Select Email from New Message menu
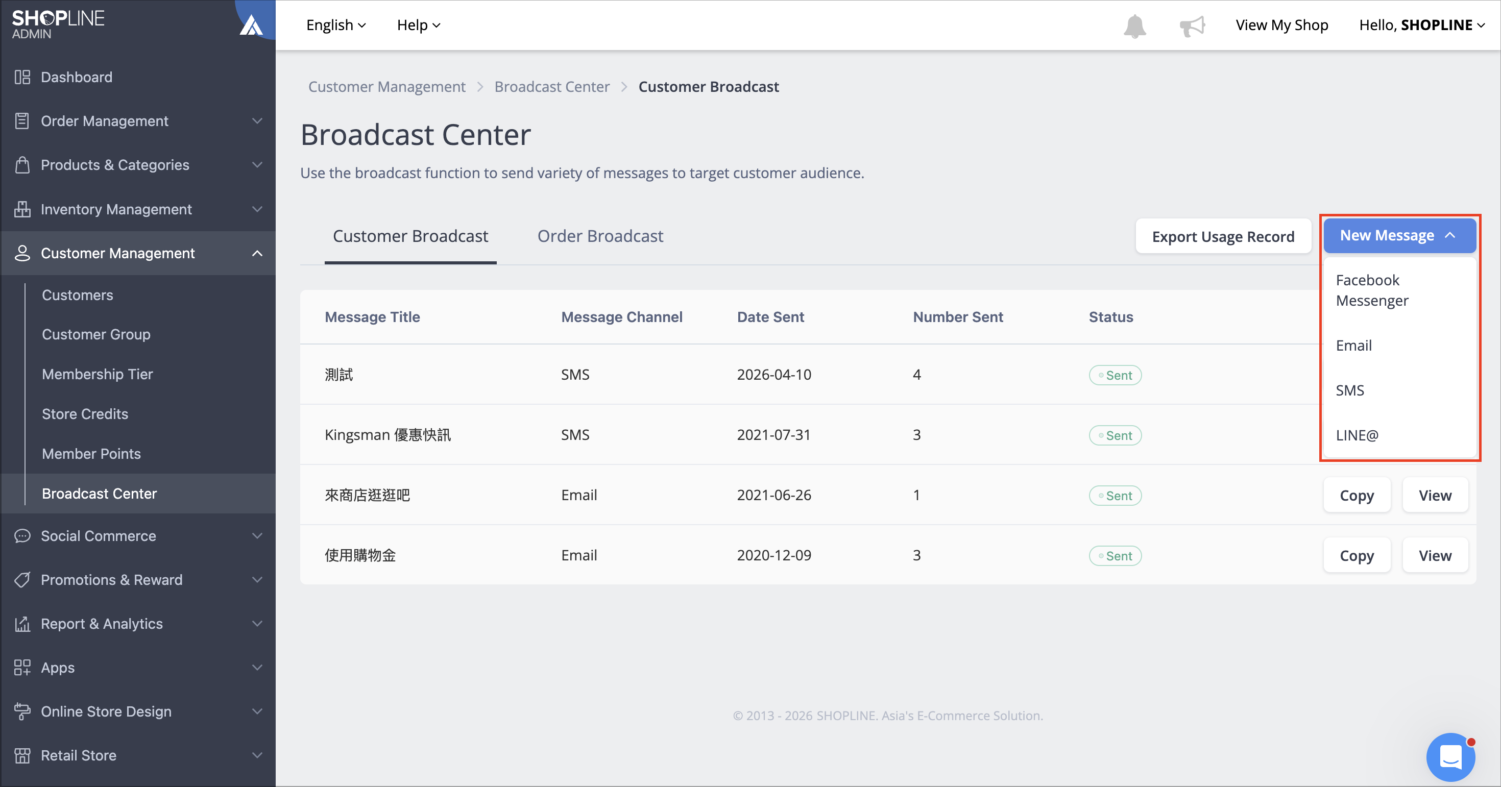This screenshot has width=1501, height=787. (x=1399, y=346)
